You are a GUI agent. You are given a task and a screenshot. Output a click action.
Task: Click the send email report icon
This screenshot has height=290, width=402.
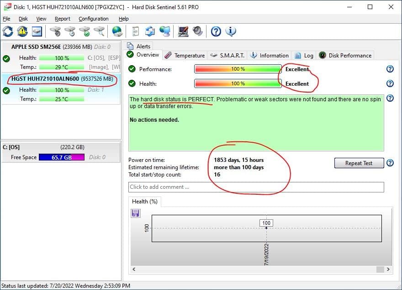pyautogui.click(x=150, y=31)
